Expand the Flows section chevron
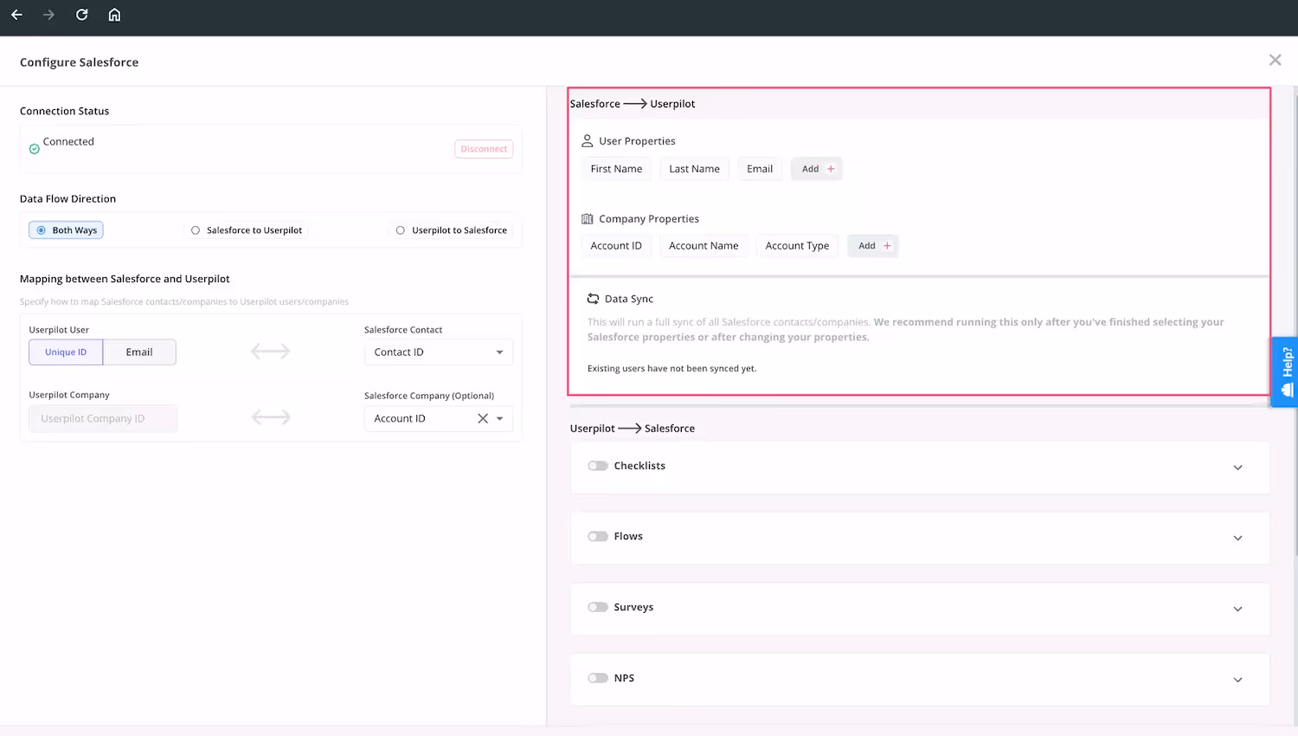 pos(1237,539)
